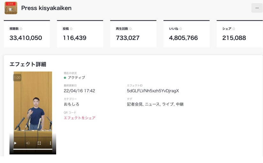Open the video player's more options menu
263x163 pixels.
click(50, 143)
